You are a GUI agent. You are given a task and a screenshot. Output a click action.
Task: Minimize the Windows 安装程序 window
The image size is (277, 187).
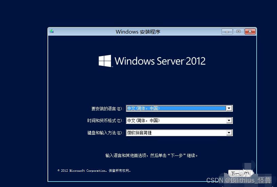[227, 32]
